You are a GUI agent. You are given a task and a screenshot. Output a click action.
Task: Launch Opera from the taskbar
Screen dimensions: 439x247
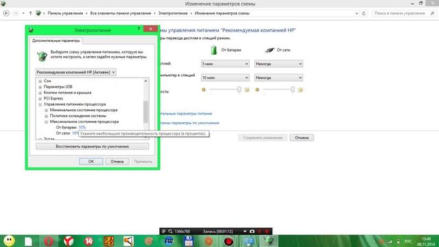tap(49, 241)
